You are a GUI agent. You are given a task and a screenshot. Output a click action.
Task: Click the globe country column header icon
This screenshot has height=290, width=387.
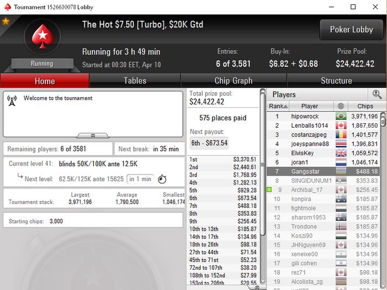[x=341, y=106]
